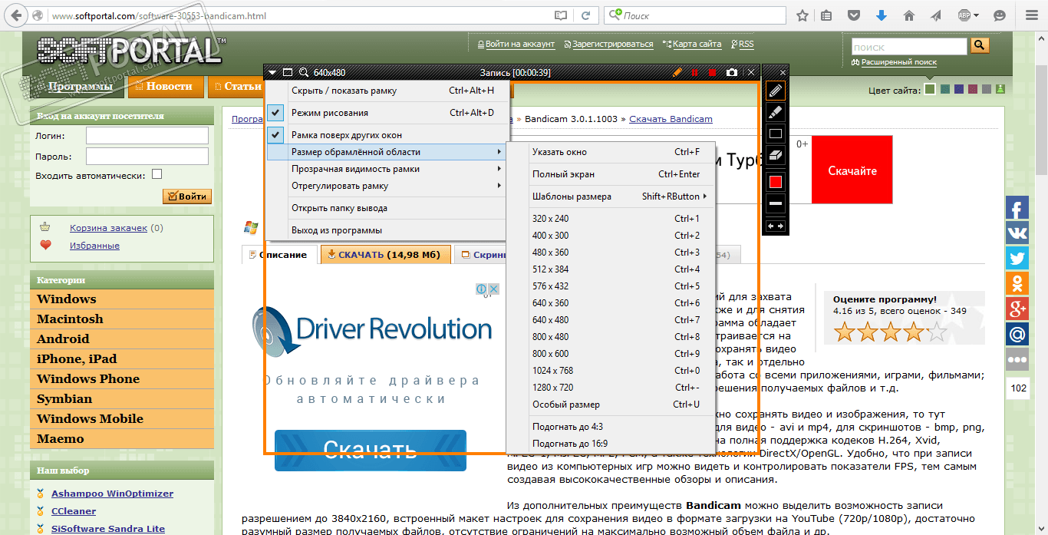The image size is (1048, 535).
Task: Toggle Reader view icon in address bar
Action: tap(562, 15)
